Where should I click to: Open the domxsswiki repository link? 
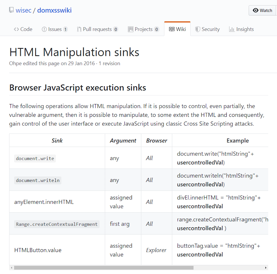point(54,10)
